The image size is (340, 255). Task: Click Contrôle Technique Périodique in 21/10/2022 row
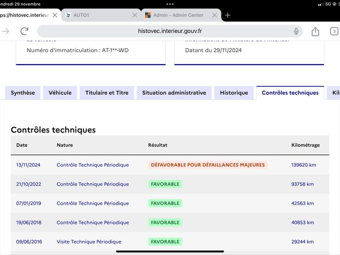pyautogui.click(x=93, y=184)
